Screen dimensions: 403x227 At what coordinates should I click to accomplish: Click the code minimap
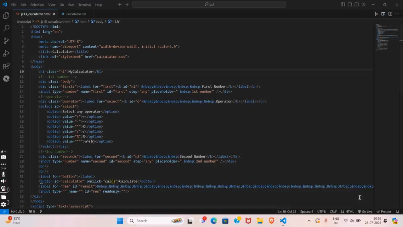pyautogui.click(x=388, y=37)
